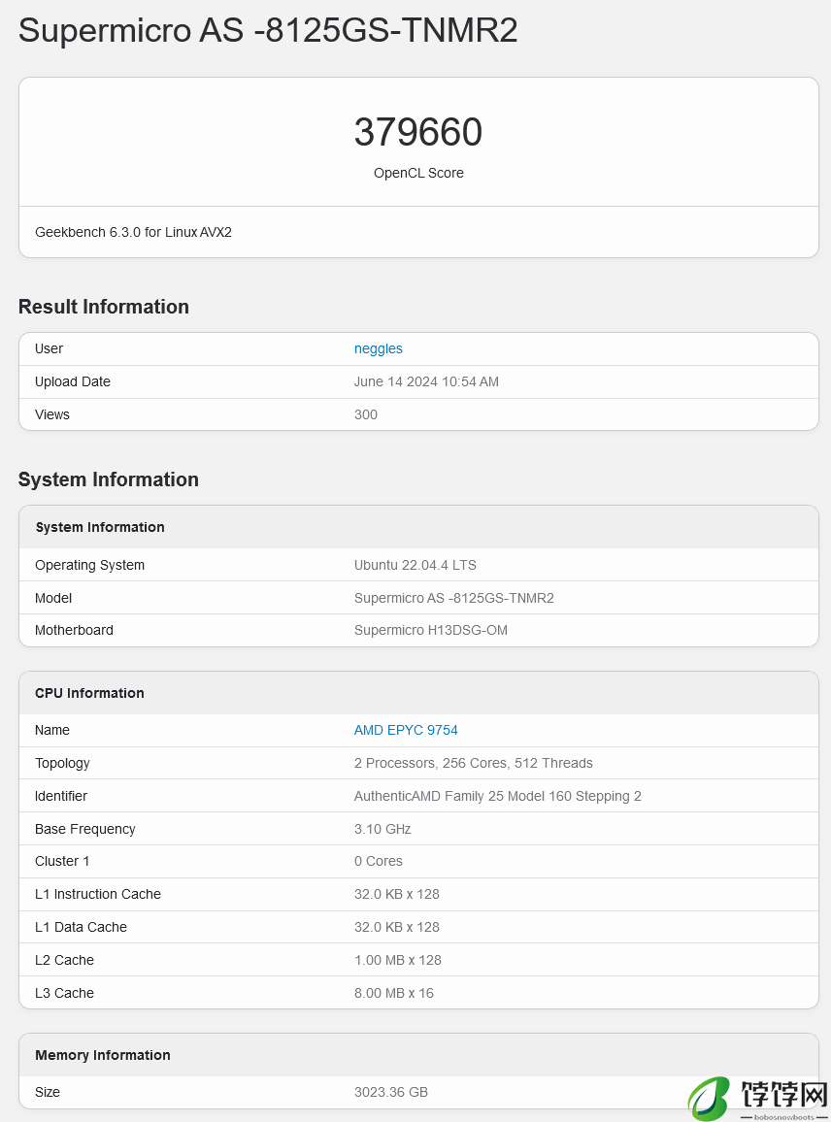The height and width of the screenshot is (1122, 831).
Task: Click the memory Size value 3023.36 GB
Action: 391,1092
